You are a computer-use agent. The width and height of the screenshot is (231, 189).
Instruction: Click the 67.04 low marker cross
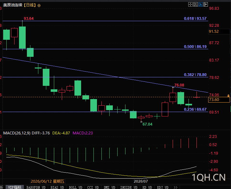coord(141,122)
